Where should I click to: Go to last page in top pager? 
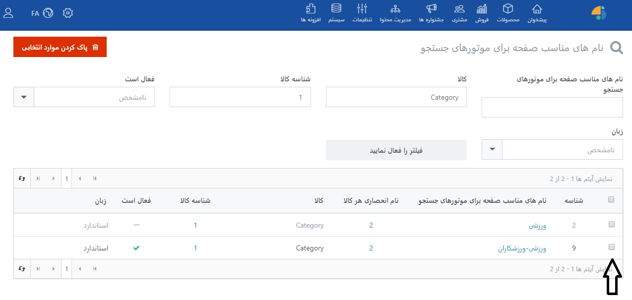38,178
